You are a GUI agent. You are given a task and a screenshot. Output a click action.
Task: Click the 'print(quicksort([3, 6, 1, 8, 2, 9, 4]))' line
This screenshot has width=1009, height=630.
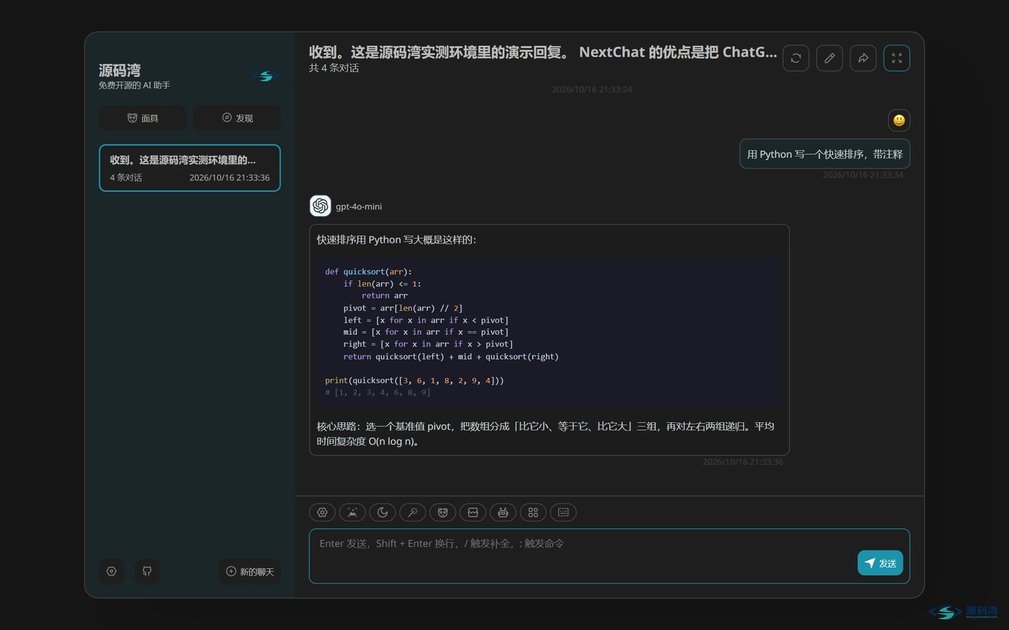tap(414, 381)
